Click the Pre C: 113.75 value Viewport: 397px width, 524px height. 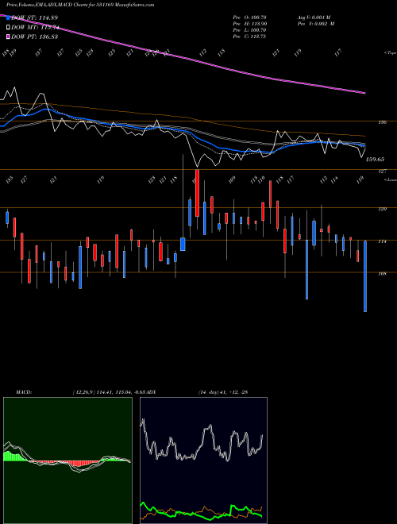pos(249,37)
